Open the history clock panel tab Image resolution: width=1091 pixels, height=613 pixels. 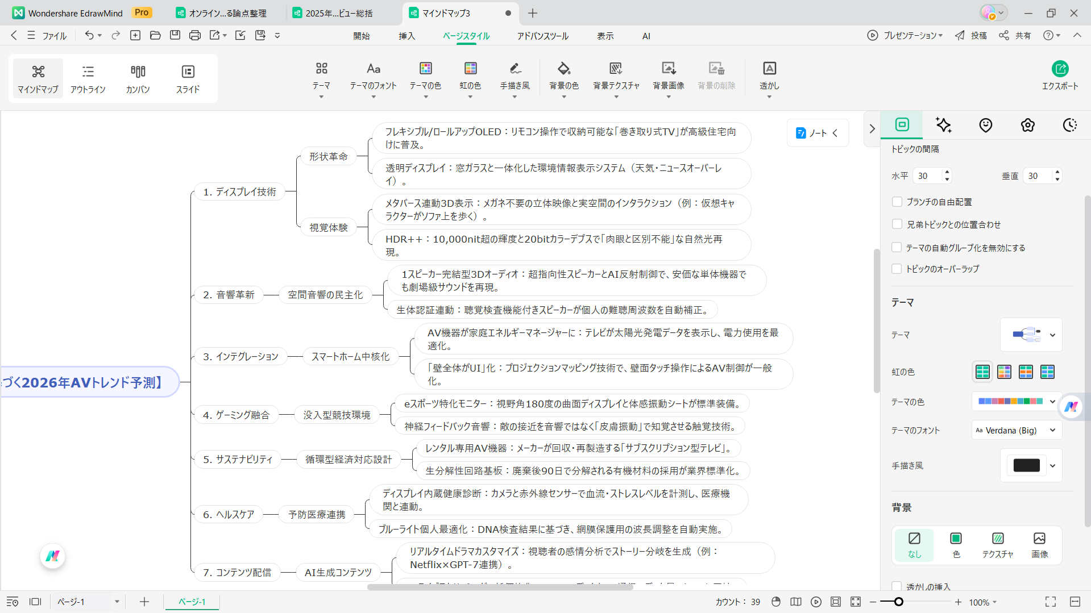click(x=1070, y=125)
